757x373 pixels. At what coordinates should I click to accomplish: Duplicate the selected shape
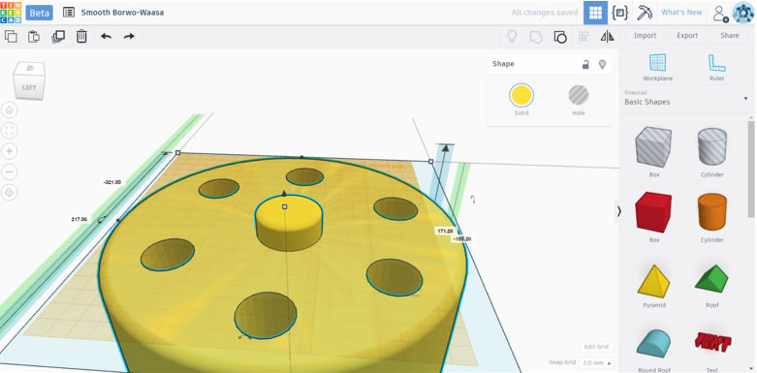click(x=58, y=36)
